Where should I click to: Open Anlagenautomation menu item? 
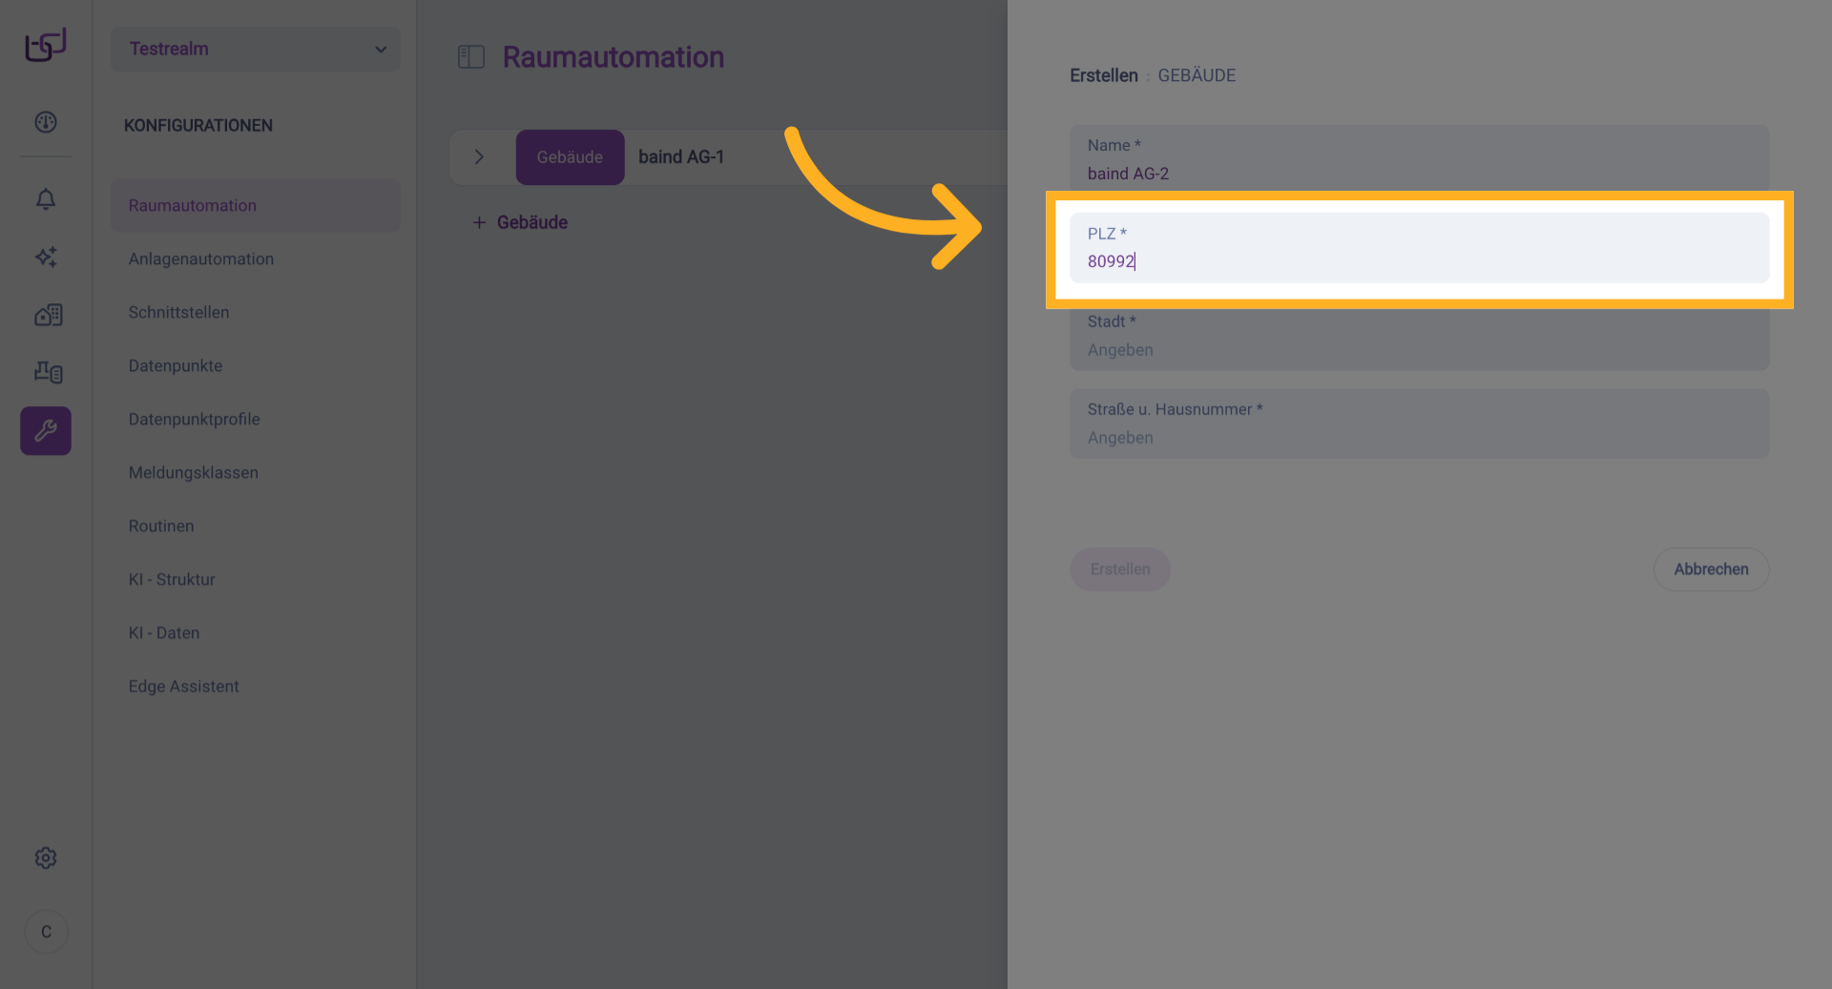201,259
